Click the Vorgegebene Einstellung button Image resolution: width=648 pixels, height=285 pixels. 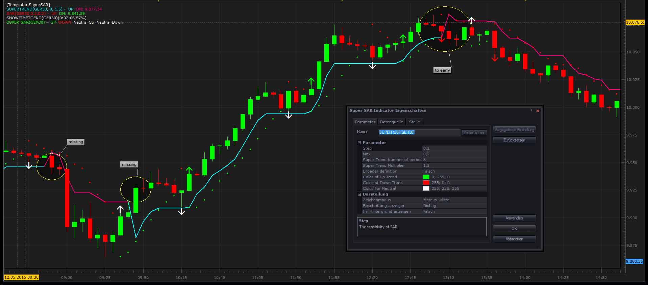[514, 130]
